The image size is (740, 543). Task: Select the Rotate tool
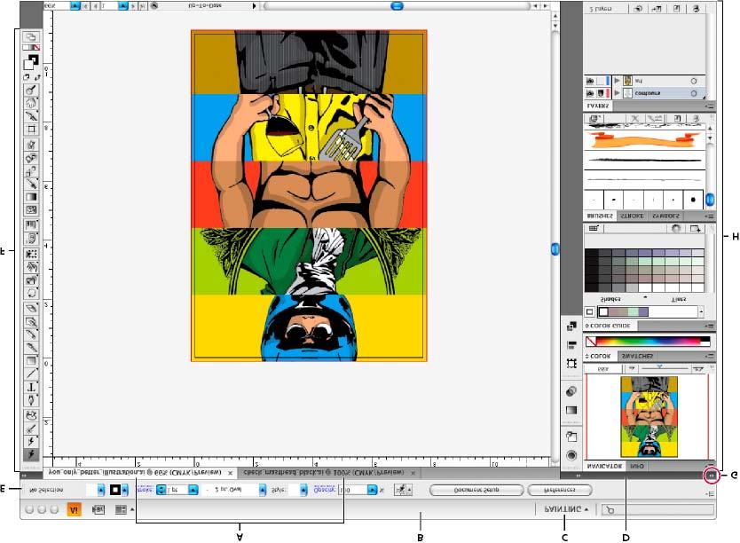point(31,293)
